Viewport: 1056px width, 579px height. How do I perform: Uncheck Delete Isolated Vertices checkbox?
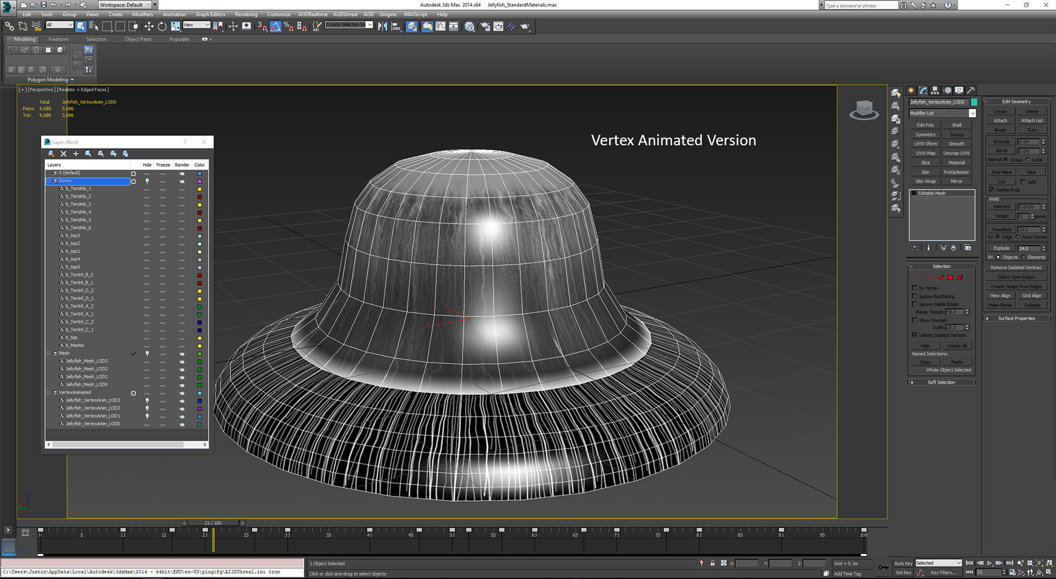tap(915, 335)
